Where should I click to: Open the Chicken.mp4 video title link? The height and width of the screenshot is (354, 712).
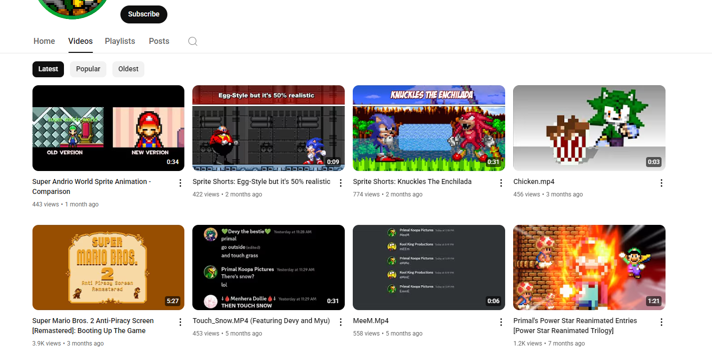[x=534, y=182]
